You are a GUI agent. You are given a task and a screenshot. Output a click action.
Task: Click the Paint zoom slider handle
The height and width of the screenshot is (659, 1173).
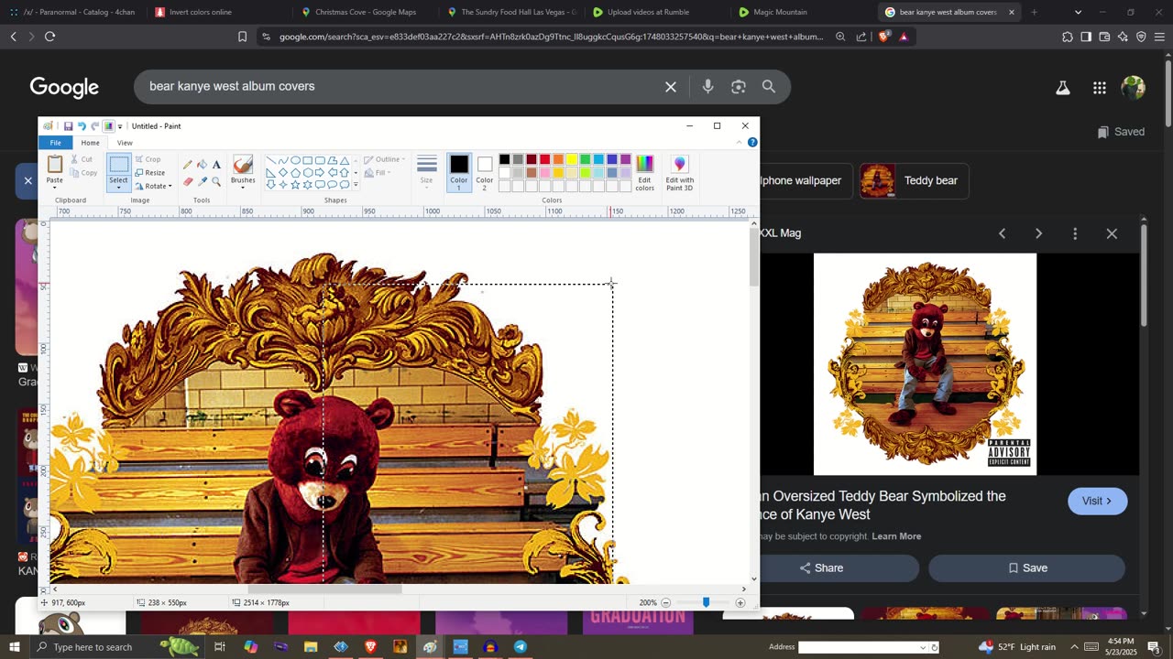pyautogui.click(x=706, y=603)
